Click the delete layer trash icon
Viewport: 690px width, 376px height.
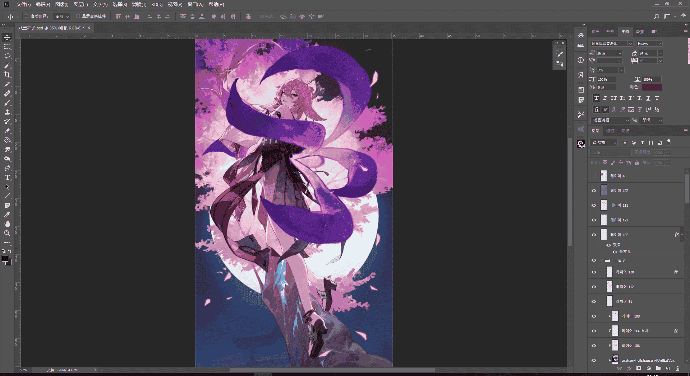(677, 368)
